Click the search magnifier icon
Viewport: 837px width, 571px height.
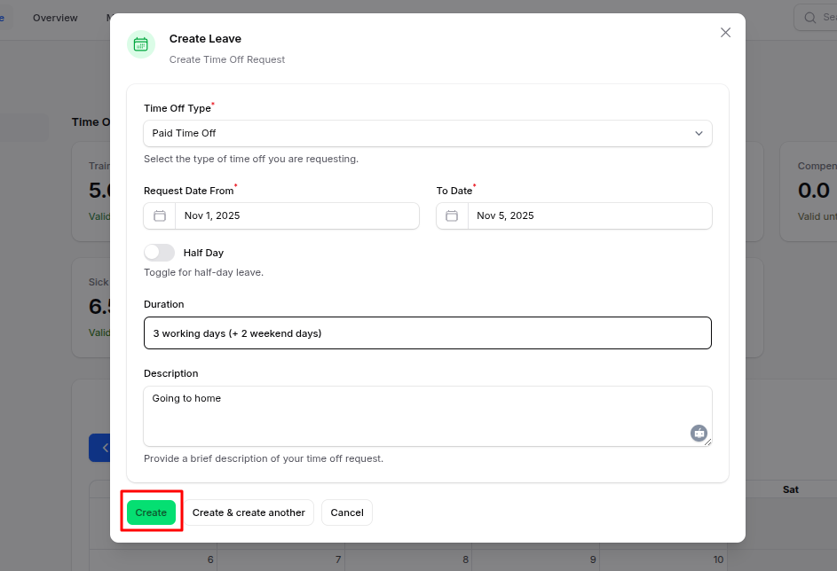pos(809,17)
